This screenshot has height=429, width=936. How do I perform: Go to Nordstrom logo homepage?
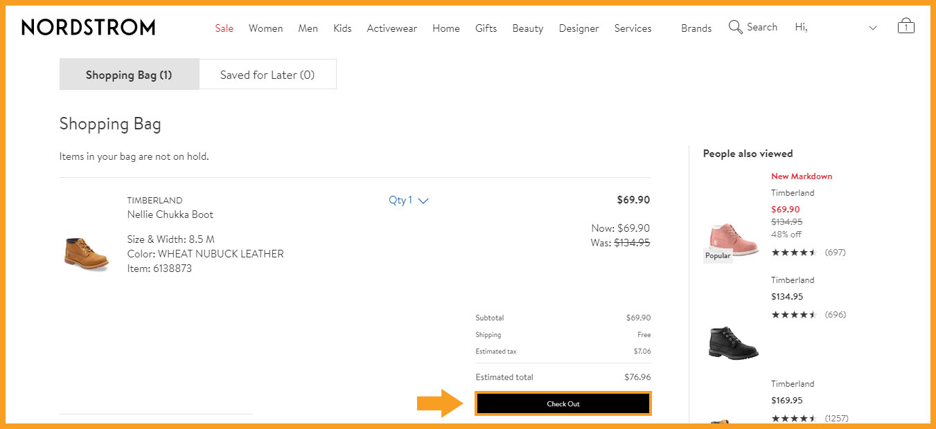pyautogui.click(x=89, y=28)
